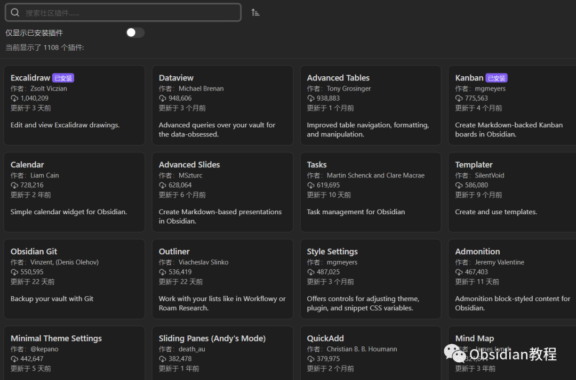Screen dimensions: 576x380
Task: Click author name Tony Grosinger
Action: click(x=349, y=88)
